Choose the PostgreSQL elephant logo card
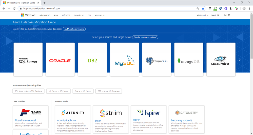 157,59
